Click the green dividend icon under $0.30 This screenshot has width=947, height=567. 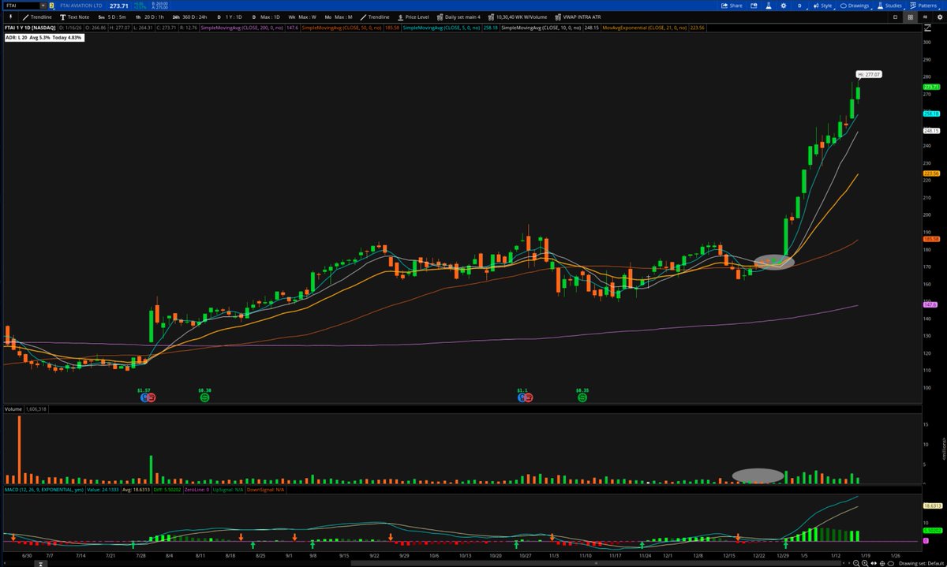click(204, 398)
